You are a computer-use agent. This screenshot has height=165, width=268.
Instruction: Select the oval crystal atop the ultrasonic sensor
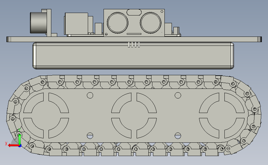pos(134,12)
